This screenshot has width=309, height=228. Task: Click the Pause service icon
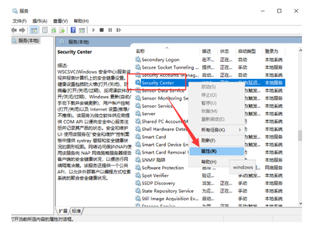point(110,30)
